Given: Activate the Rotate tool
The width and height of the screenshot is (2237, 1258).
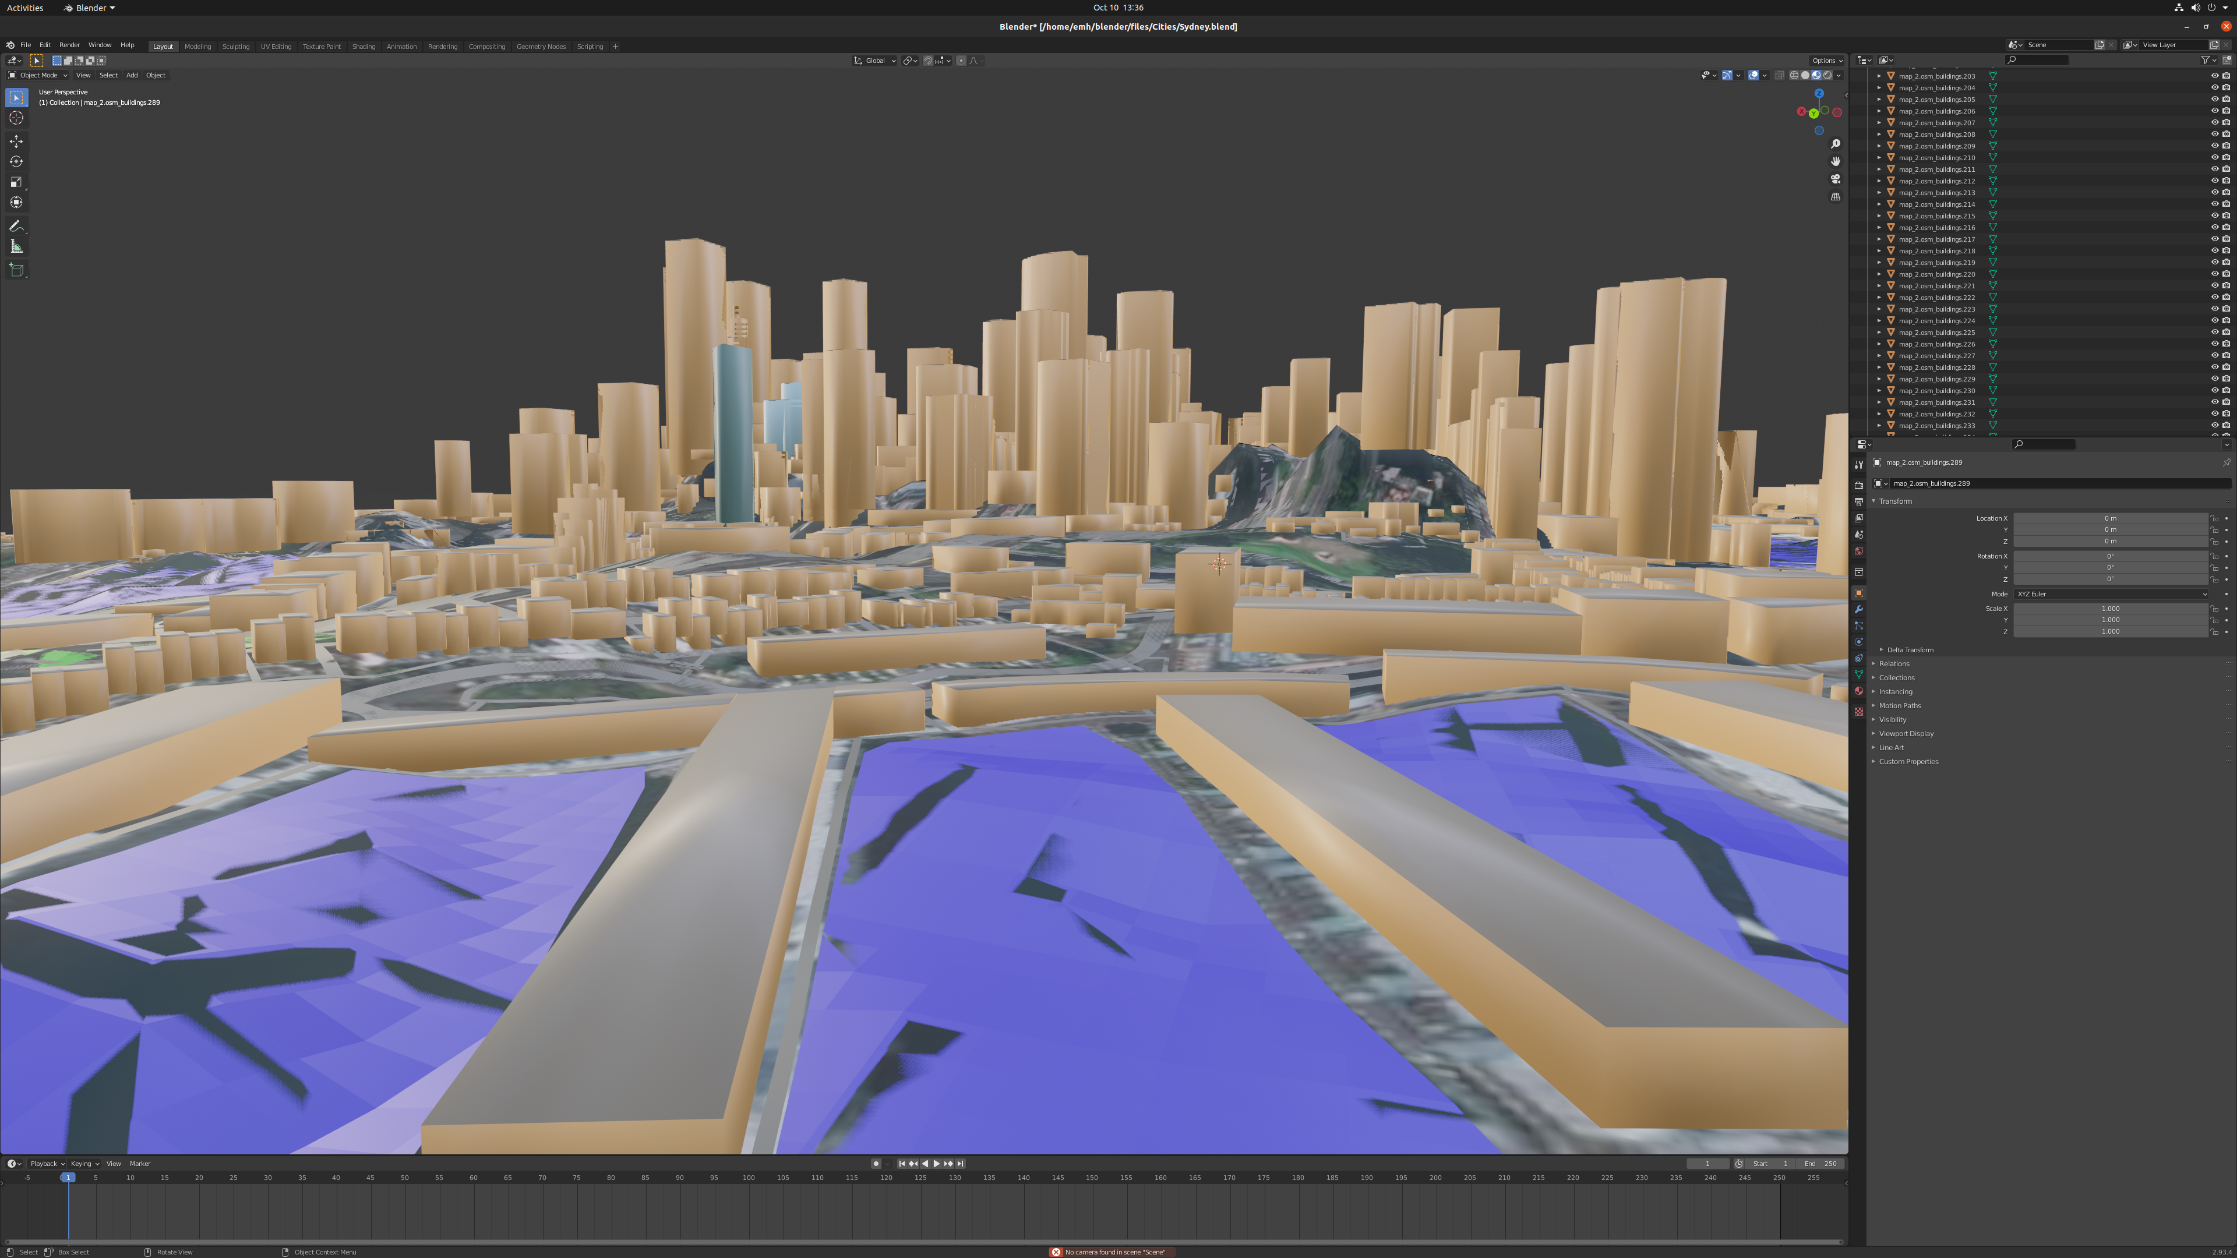Looking at the screenshot, I should click(x=16, y=161).
